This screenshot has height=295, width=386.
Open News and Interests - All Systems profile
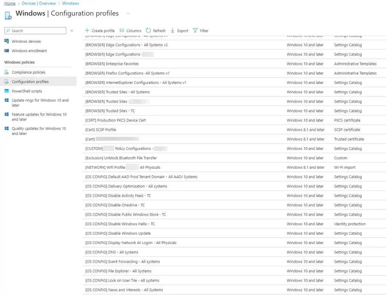[124, 290]
